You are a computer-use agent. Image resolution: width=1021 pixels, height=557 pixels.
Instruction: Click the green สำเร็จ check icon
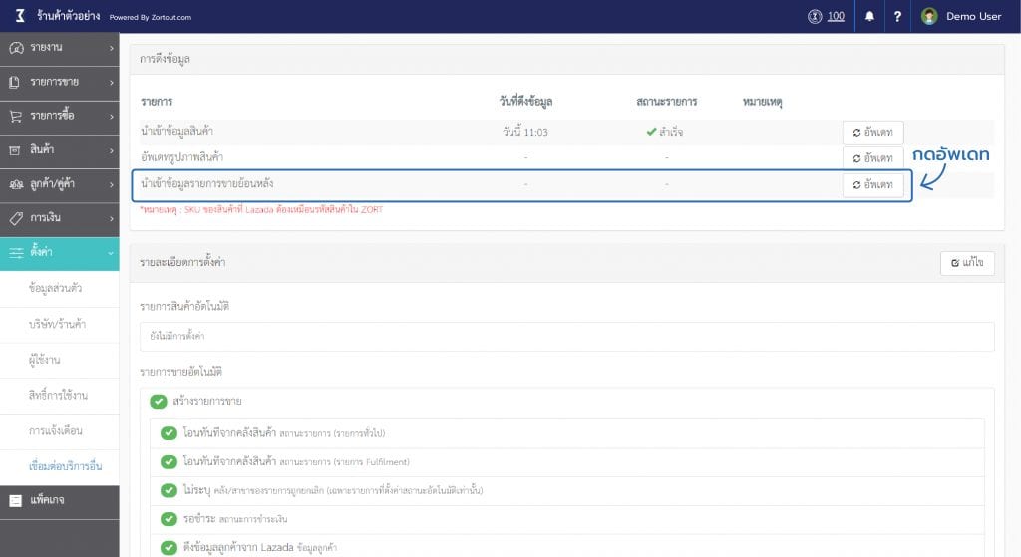[651, 132]
